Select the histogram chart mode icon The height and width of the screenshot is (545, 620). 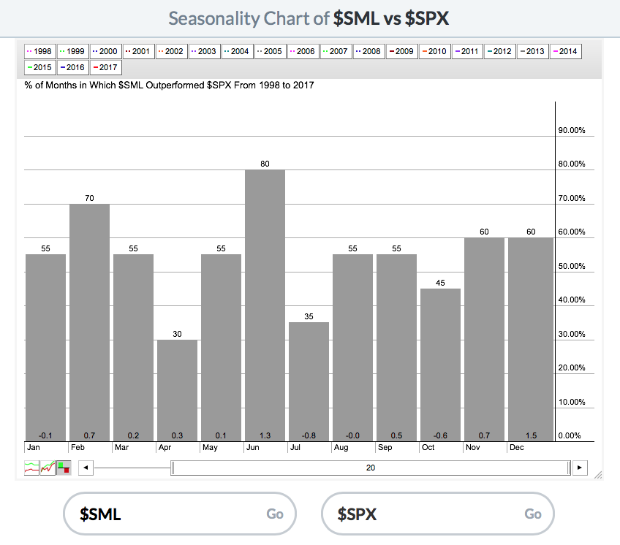(x=64, y=468)
